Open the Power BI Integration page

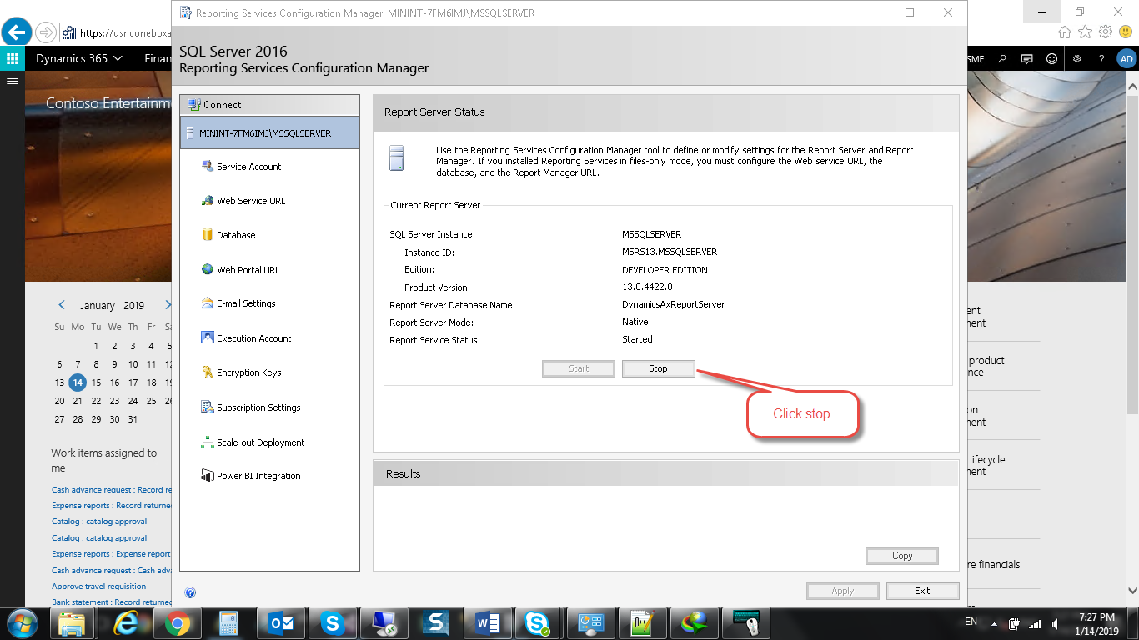[250, 476]
